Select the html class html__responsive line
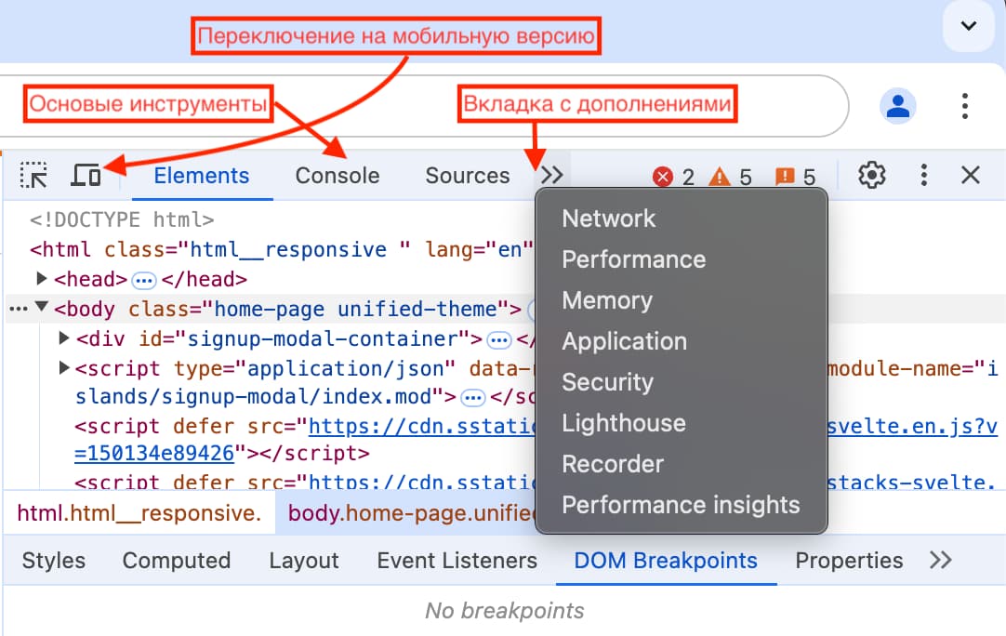Screen dimensions: 1006x636 click(281, 249)
